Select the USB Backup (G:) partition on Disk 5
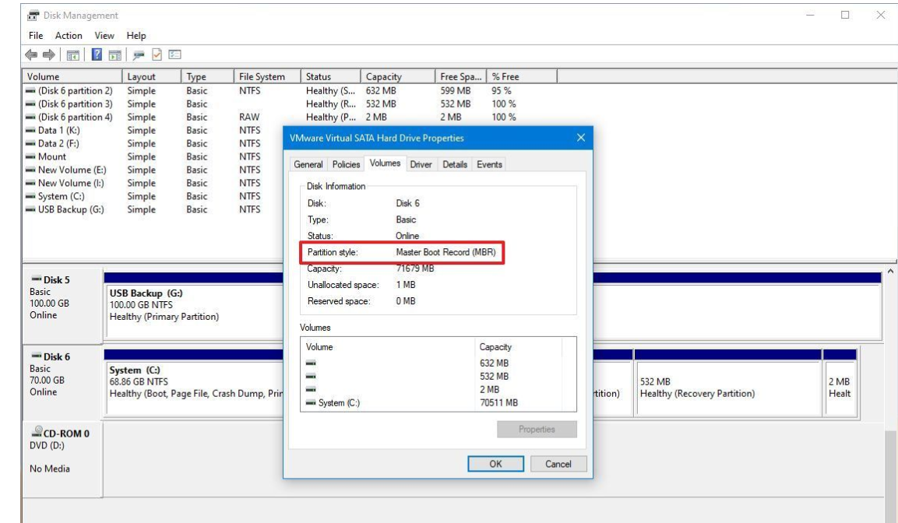 (x=191, y=304)
